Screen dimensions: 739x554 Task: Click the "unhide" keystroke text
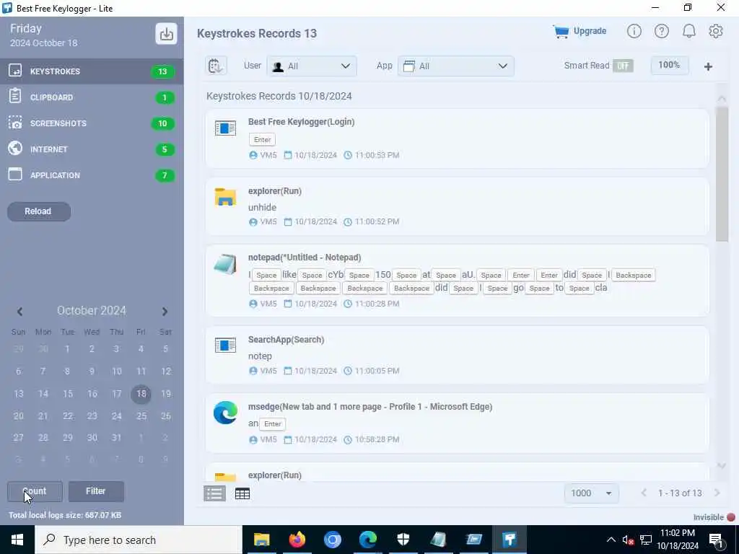click(262, 207)
